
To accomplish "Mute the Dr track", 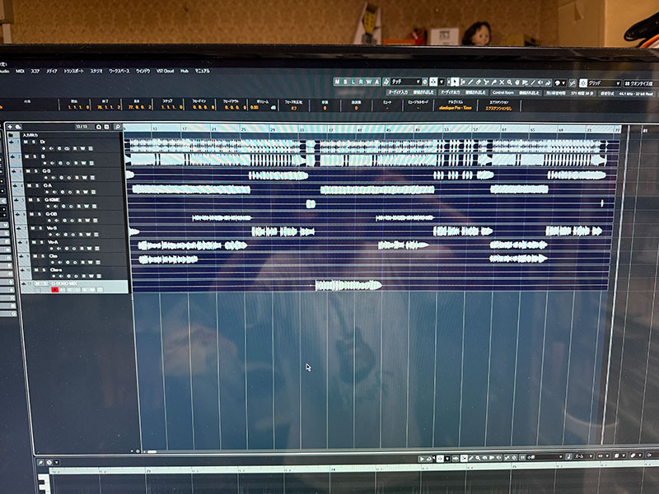I will (x=26, y=142).
